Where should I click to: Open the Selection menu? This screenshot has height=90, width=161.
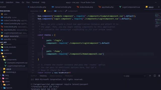9,2
